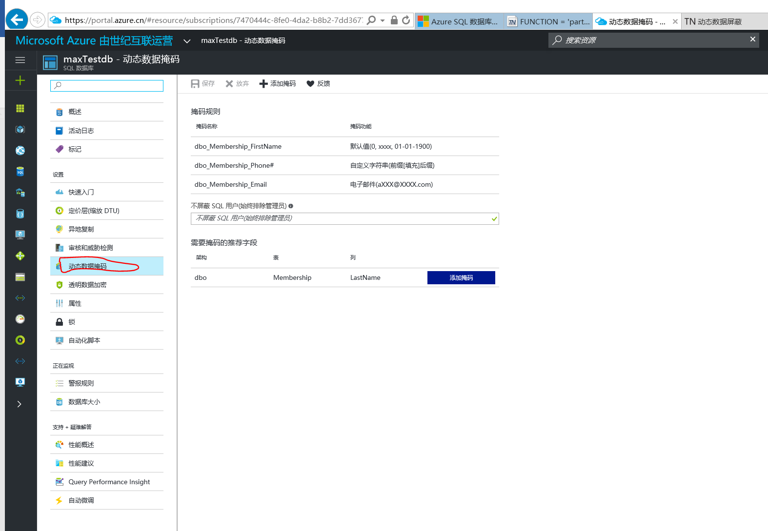Open 属性 menu item

coord(107,303)
